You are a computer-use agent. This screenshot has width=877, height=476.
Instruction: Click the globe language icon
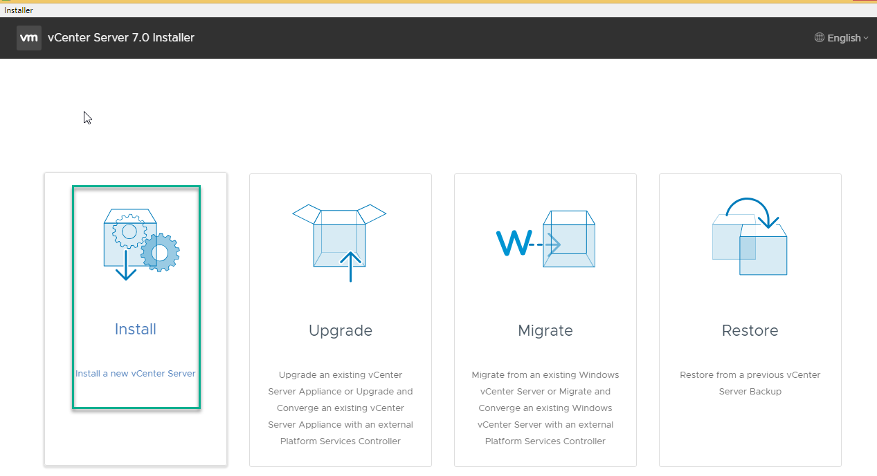click(x=820, y=38)
